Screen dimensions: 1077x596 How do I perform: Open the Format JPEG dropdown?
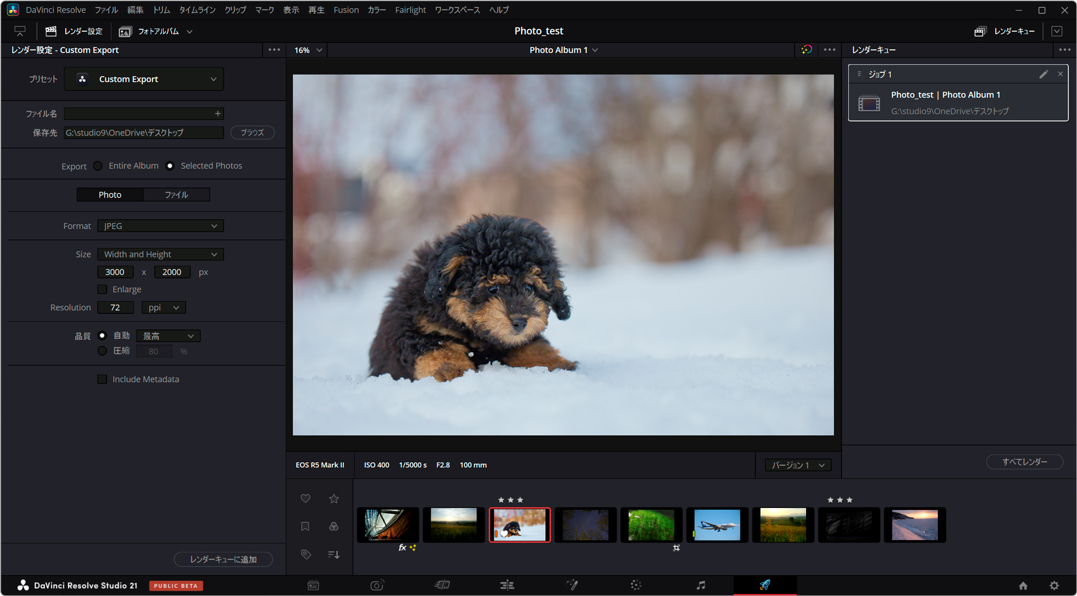160,226
